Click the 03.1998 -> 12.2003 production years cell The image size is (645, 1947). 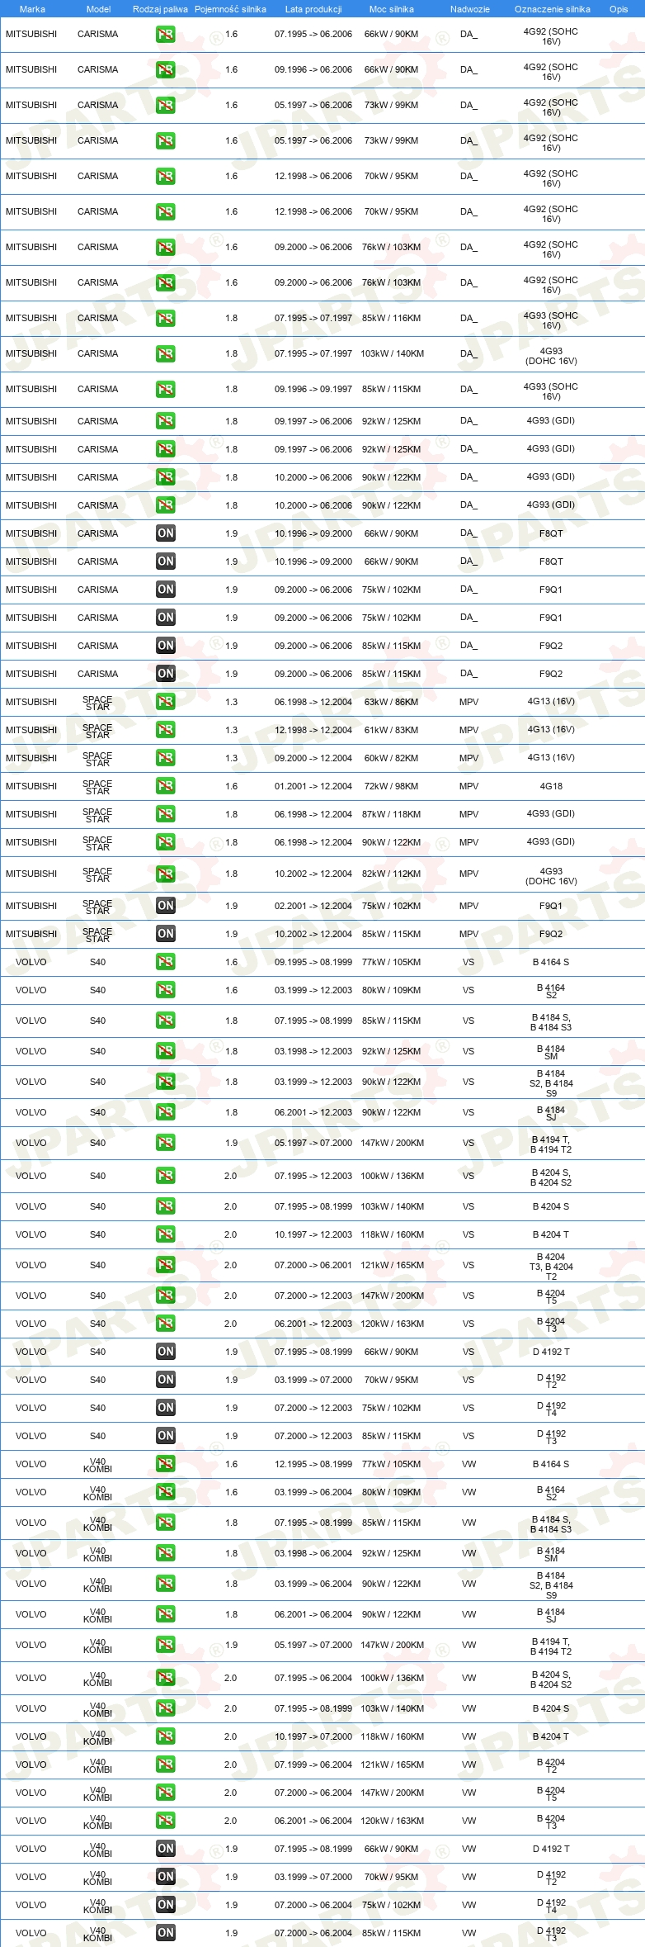coord(313,1052)
